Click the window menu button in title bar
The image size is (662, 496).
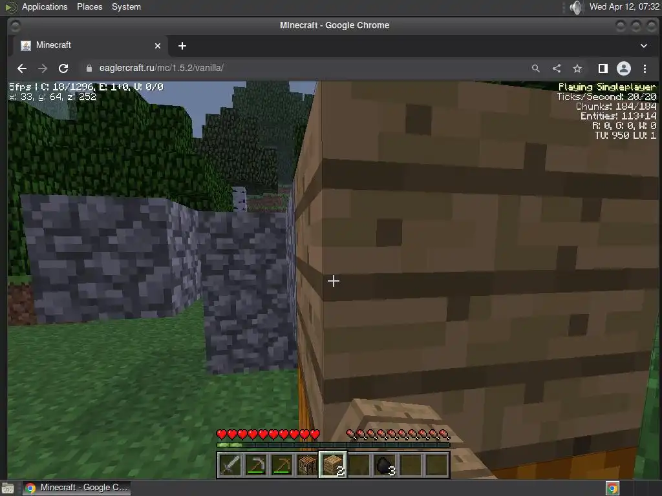coord(15,26)
